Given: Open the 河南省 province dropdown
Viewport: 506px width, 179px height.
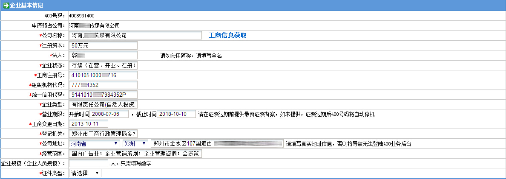Looking at the screenshot, I should point(94,144).
